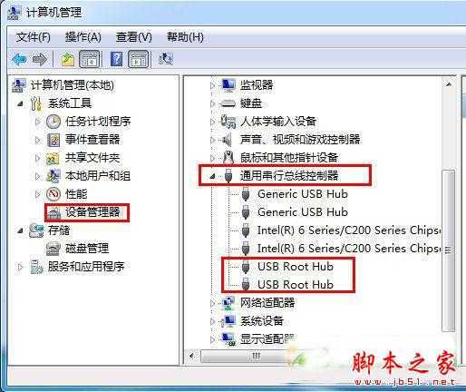
Task: Select 设备管理器 in the left tree
Action: coord(92,212)
